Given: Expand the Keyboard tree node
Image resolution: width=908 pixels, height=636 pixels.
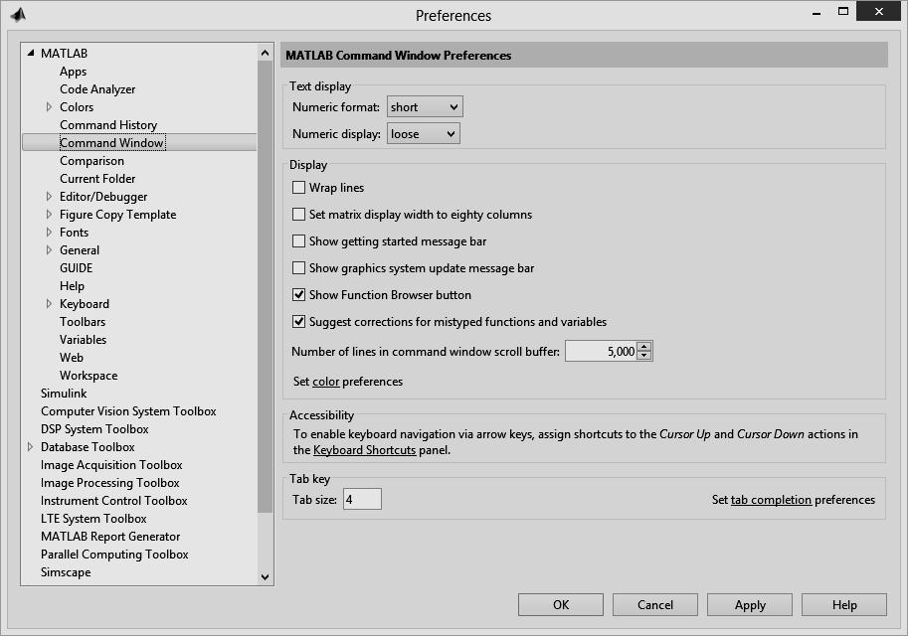Looking at the screenshot, I should [49, 304].
